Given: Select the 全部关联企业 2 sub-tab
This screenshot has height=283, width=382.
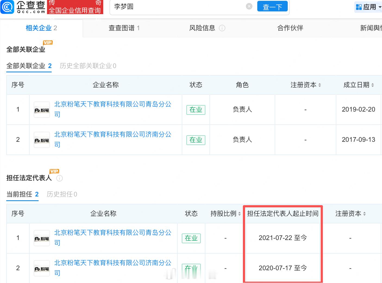Looking at the screenshot, I should click(x=29, y=66).
